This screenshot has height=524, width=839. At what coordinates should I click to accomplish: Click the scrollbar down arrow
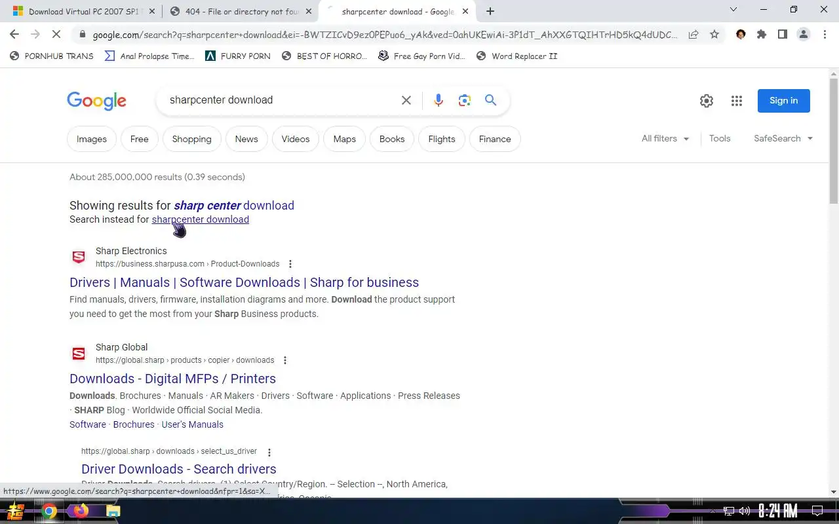pyautogui.click(x=834, y=492)
